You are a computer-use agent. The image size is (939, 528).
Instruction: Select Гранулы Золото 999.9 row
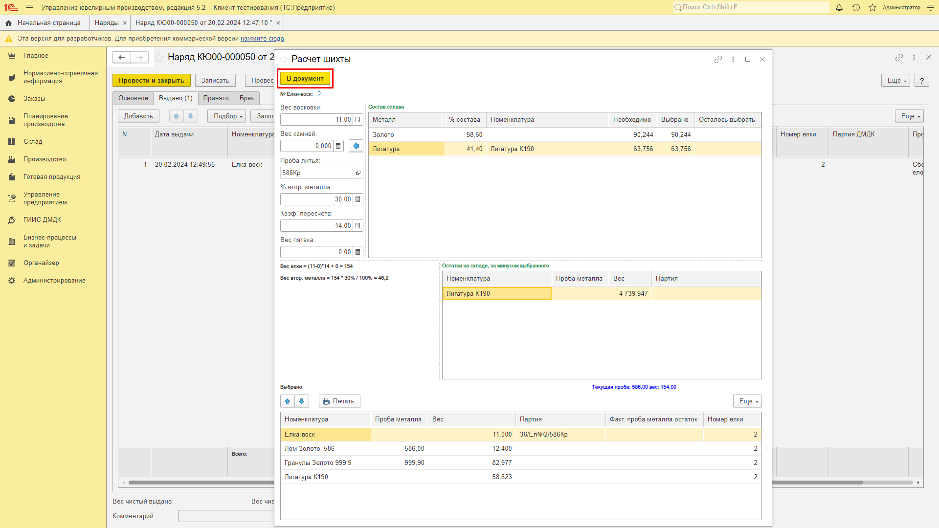coord(520,463)
